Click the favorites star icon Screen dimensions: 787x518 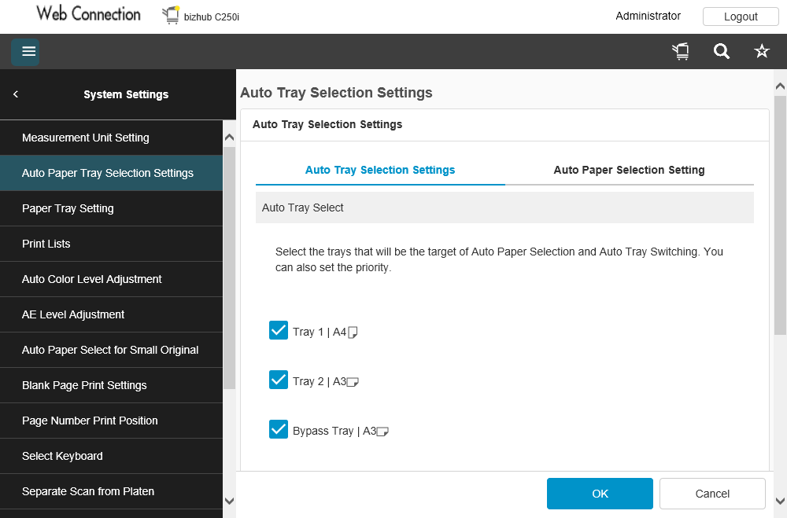[762, 52]
